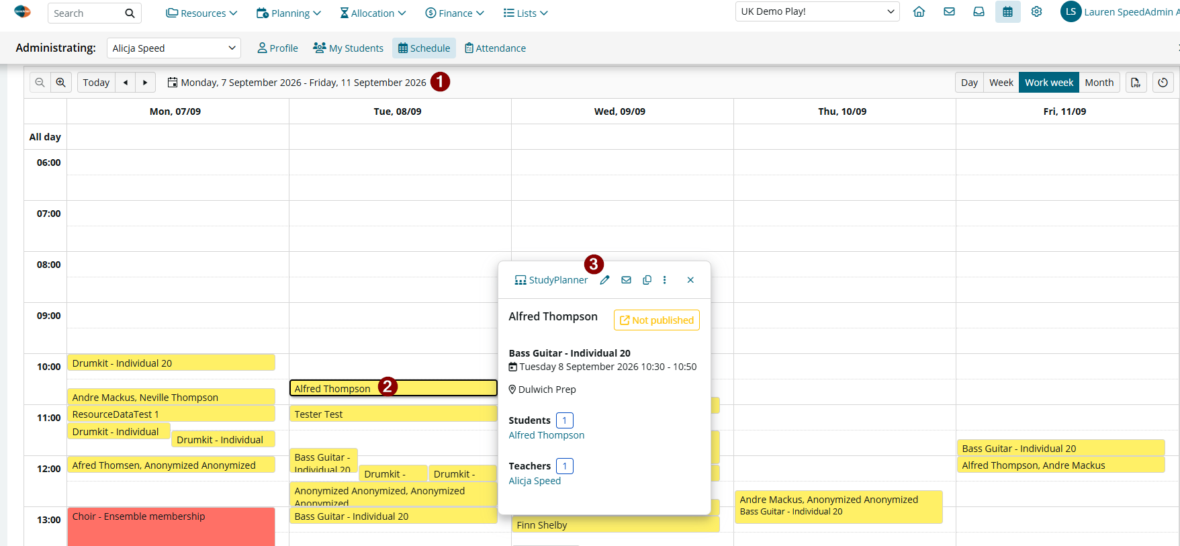Go to next week arrow

(145, 83)
